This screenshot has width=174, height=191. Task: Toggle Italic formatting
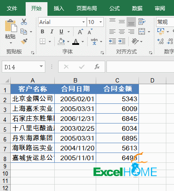point(52,32)
